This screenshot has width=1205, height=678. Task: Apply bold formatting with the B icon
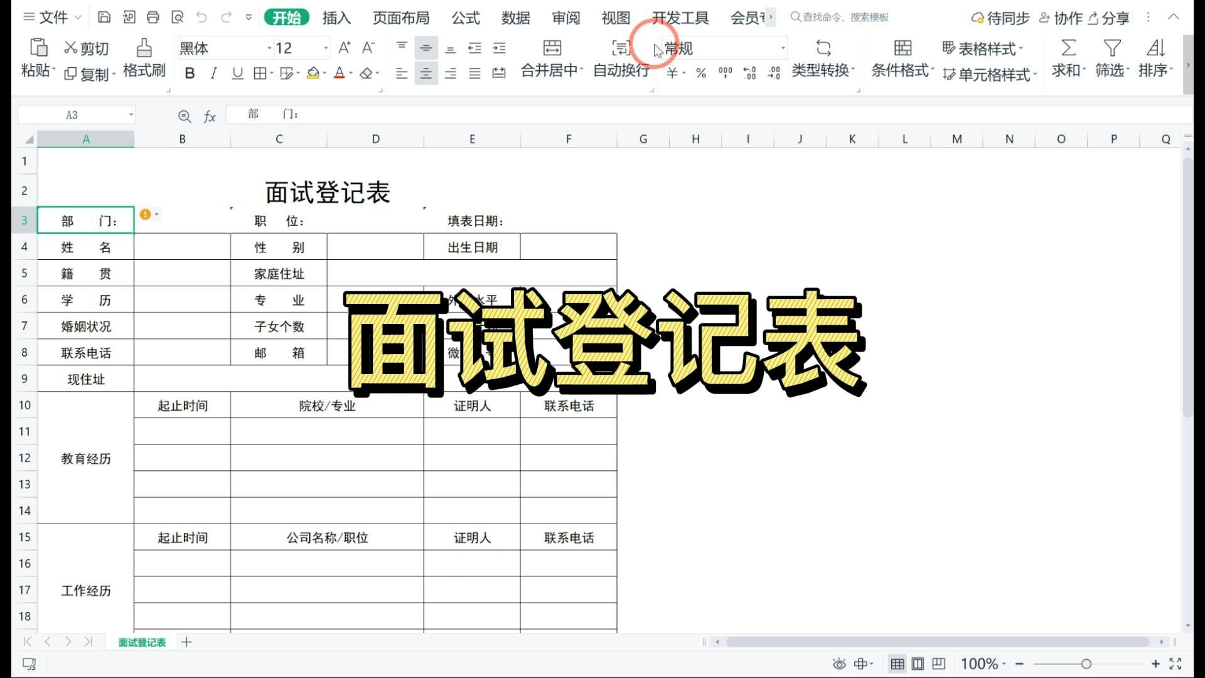pos(190,73)
